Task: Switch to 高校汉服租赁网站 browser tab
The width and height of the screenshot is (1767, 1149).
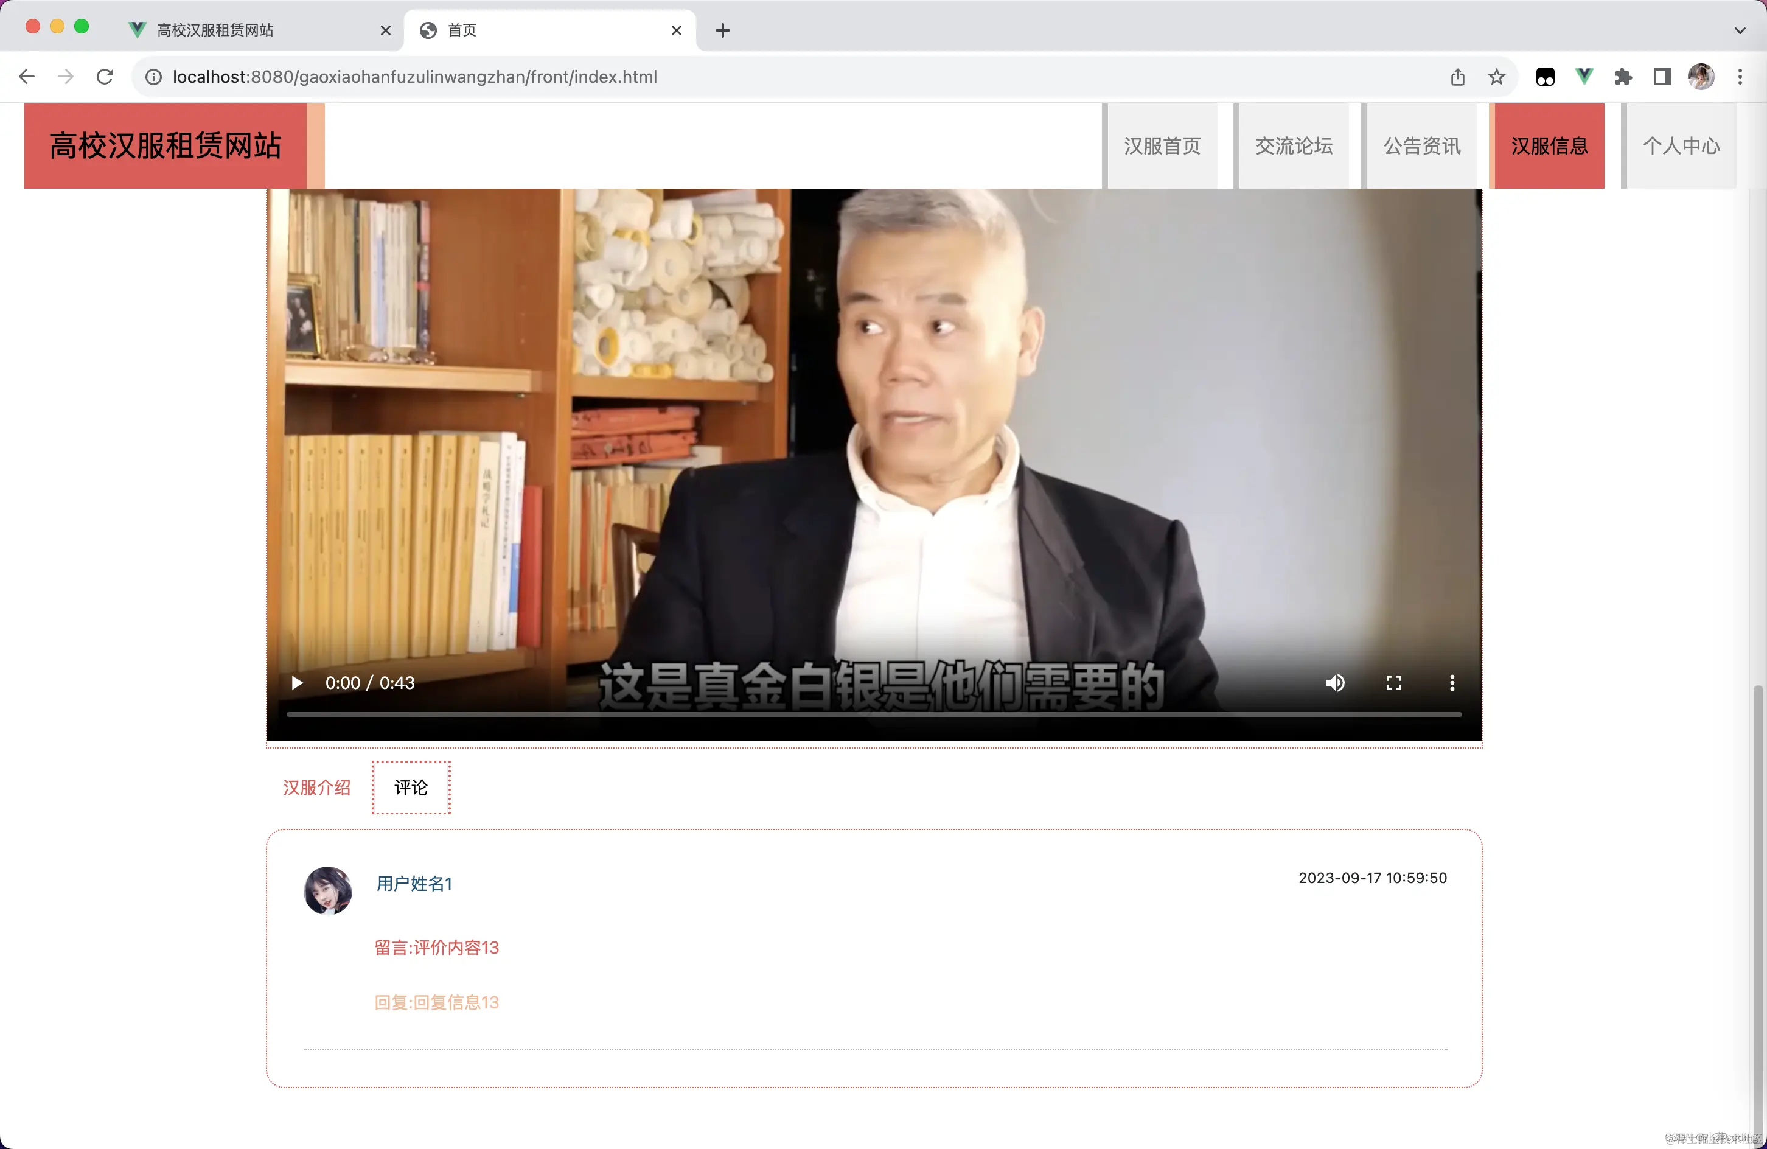Action: 215,30
